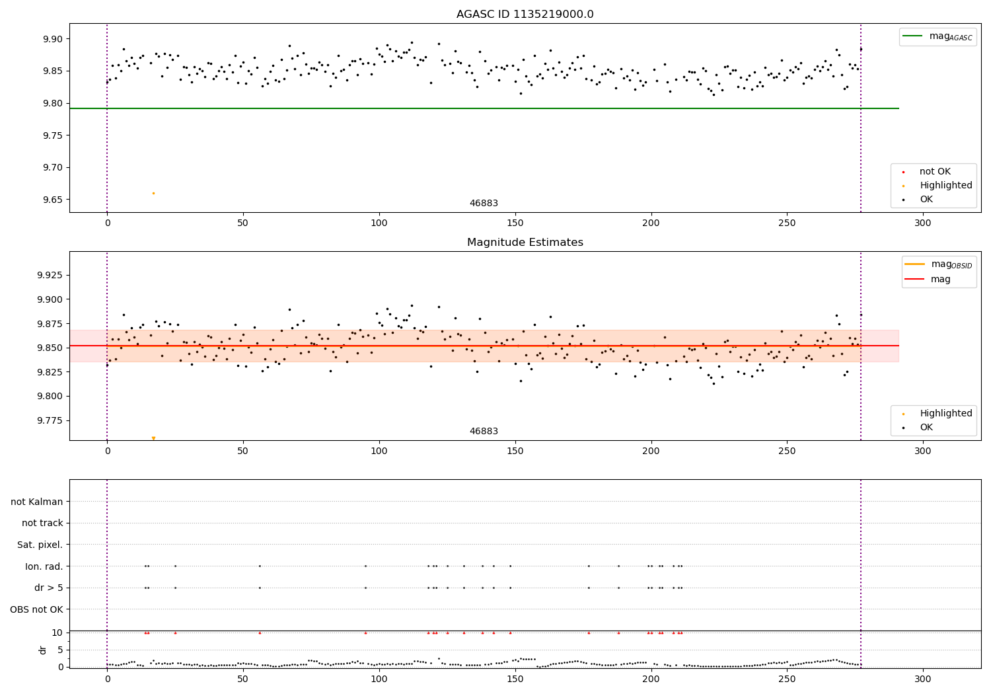The image size is (991, 694).
Task: Click the 9.775 y-axis tick in middle plot
Action: [x=50, y=421]
